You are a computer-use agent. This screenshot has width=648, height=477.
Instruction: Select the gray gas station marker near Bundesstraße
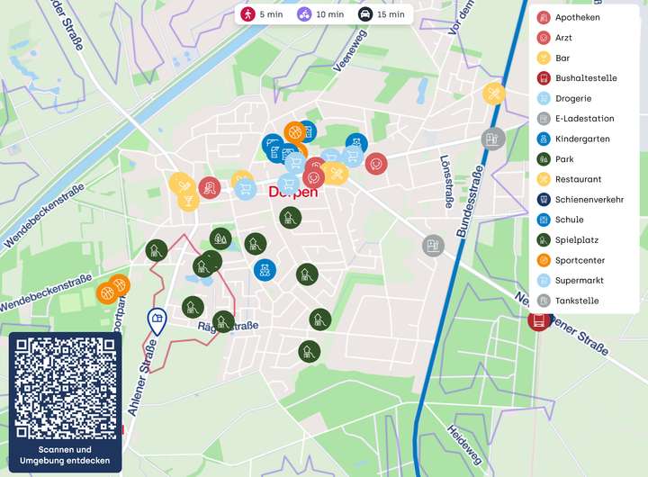[x=491, y=139]
